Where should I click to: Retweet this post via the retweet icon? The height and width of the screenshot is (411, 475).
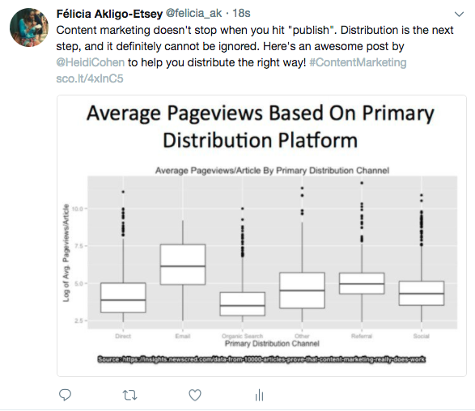[129, 396]
